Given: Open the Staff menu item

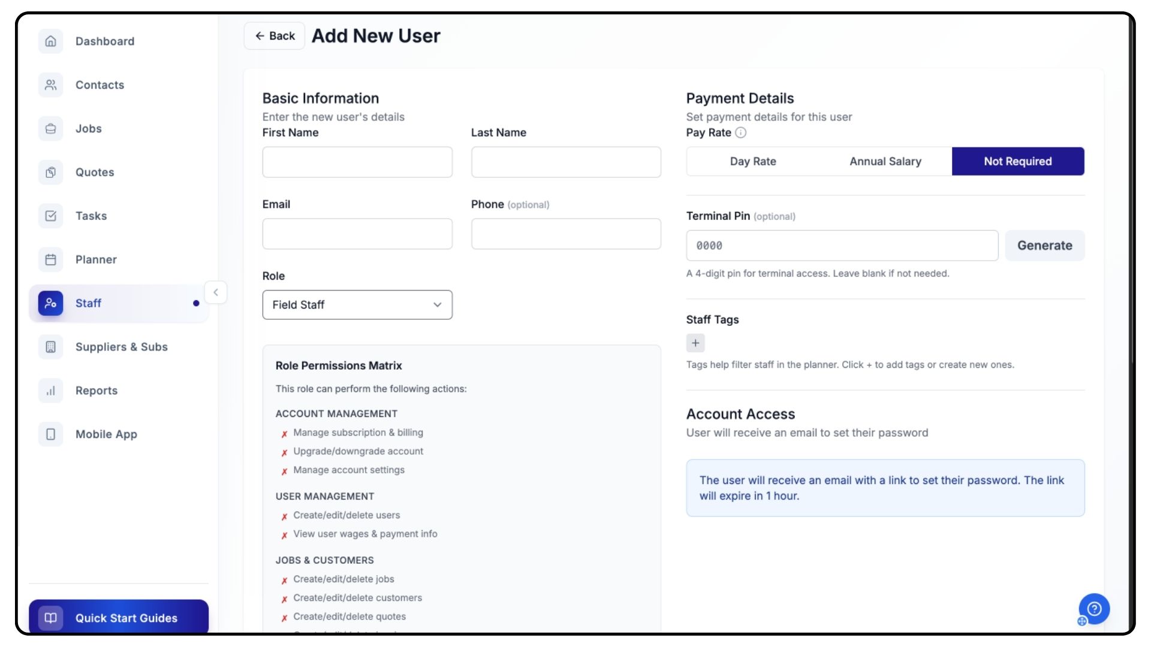Looking at the screenshot, I should point(88,304).
